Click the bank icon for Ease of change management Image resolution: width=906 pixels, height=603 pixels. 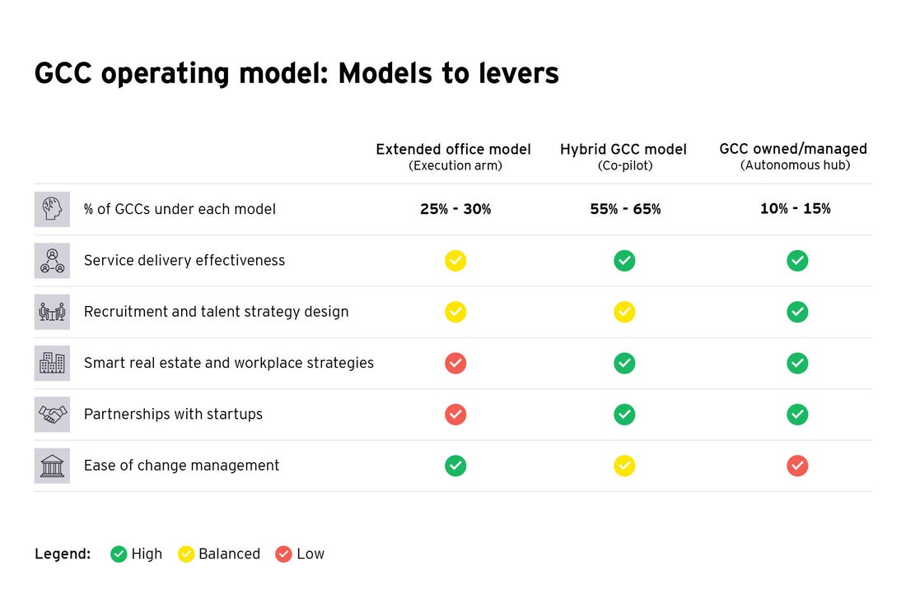[52, 466]
